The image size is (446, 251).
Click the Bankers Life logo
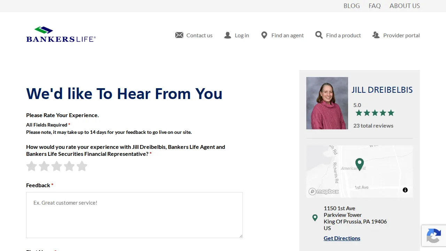61,34
